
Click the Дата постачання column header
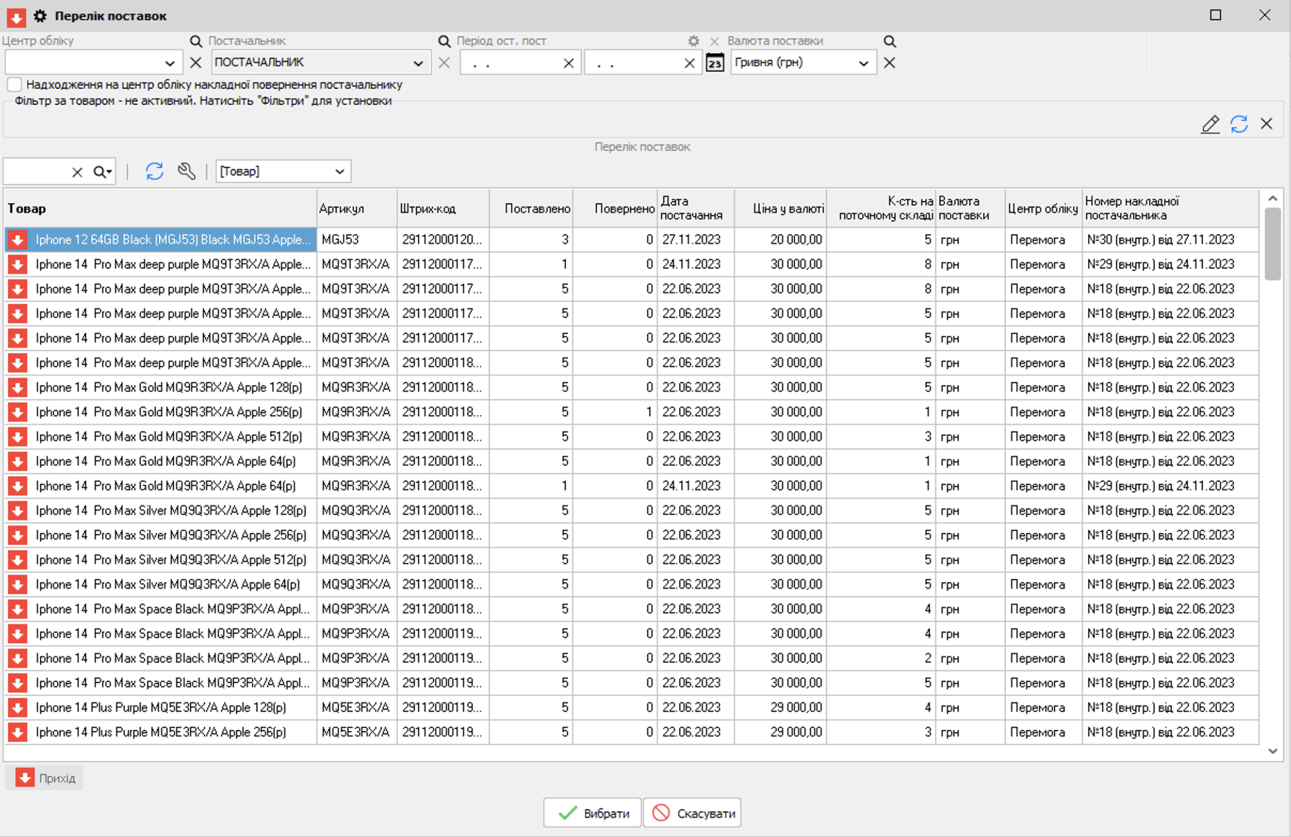click(x=691, y=209)
